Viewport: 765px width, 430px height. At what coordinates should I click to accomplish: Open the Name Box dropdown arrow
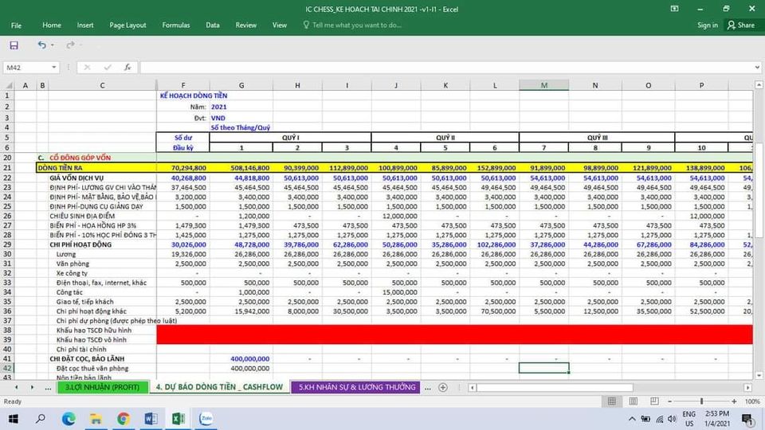[x=54, y=68]
